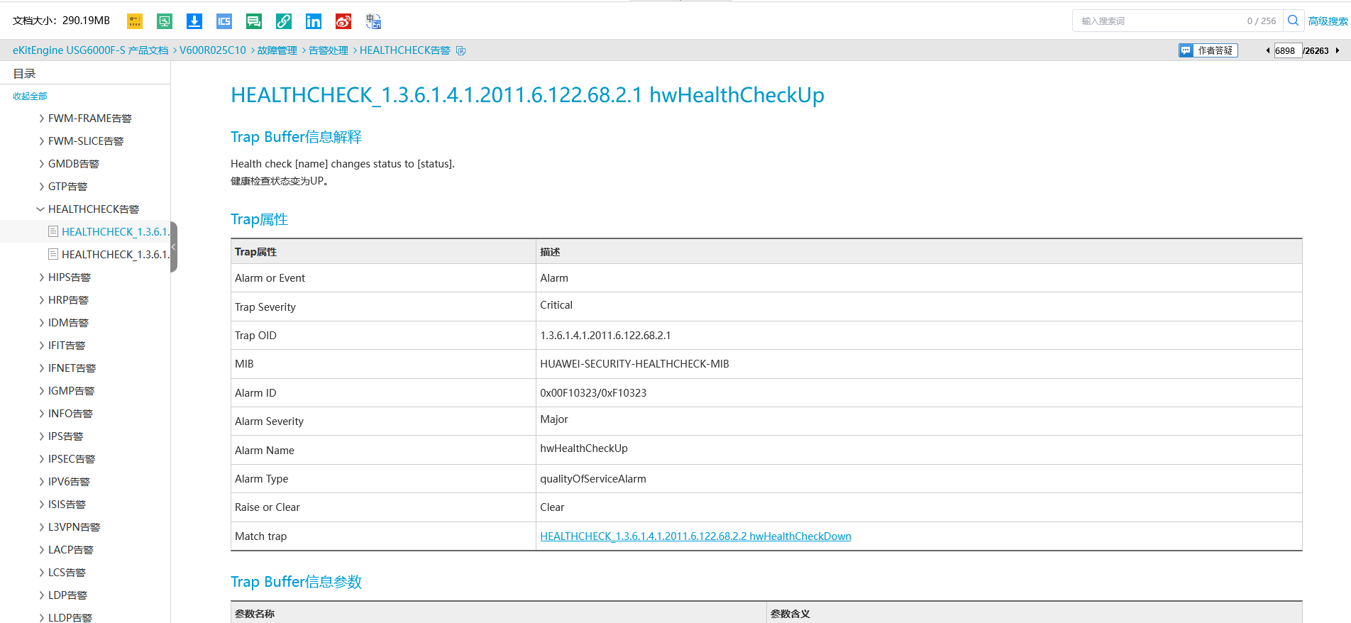
Task: Click the 作者答疑 chat bubble icon
Action: [x=1186, y=50]
